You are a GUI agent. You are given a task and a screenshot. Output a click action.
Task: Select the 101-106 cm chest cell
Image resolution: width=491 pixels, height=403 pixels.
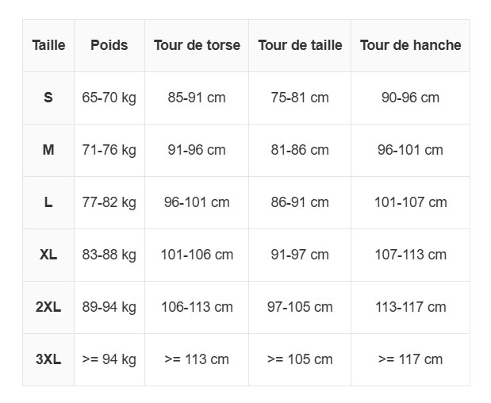click(197, 255)
